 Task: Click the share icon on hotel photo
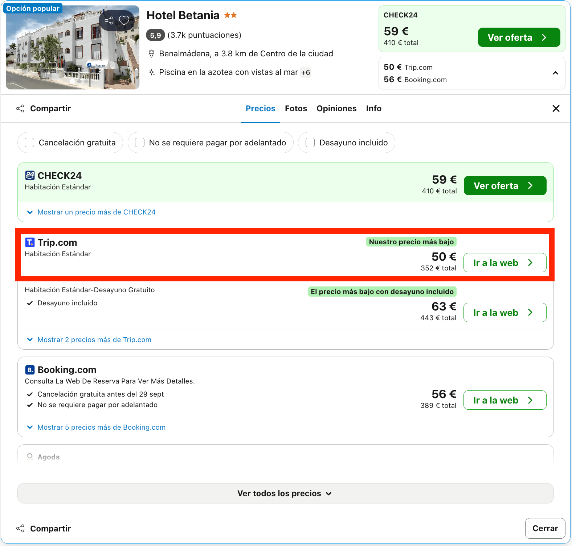(109, 20)
